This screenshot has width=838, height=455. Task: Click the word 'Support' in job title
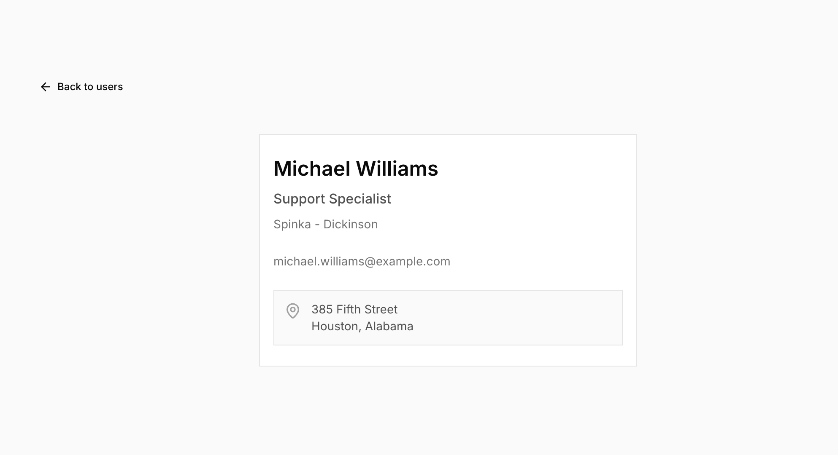299,199
